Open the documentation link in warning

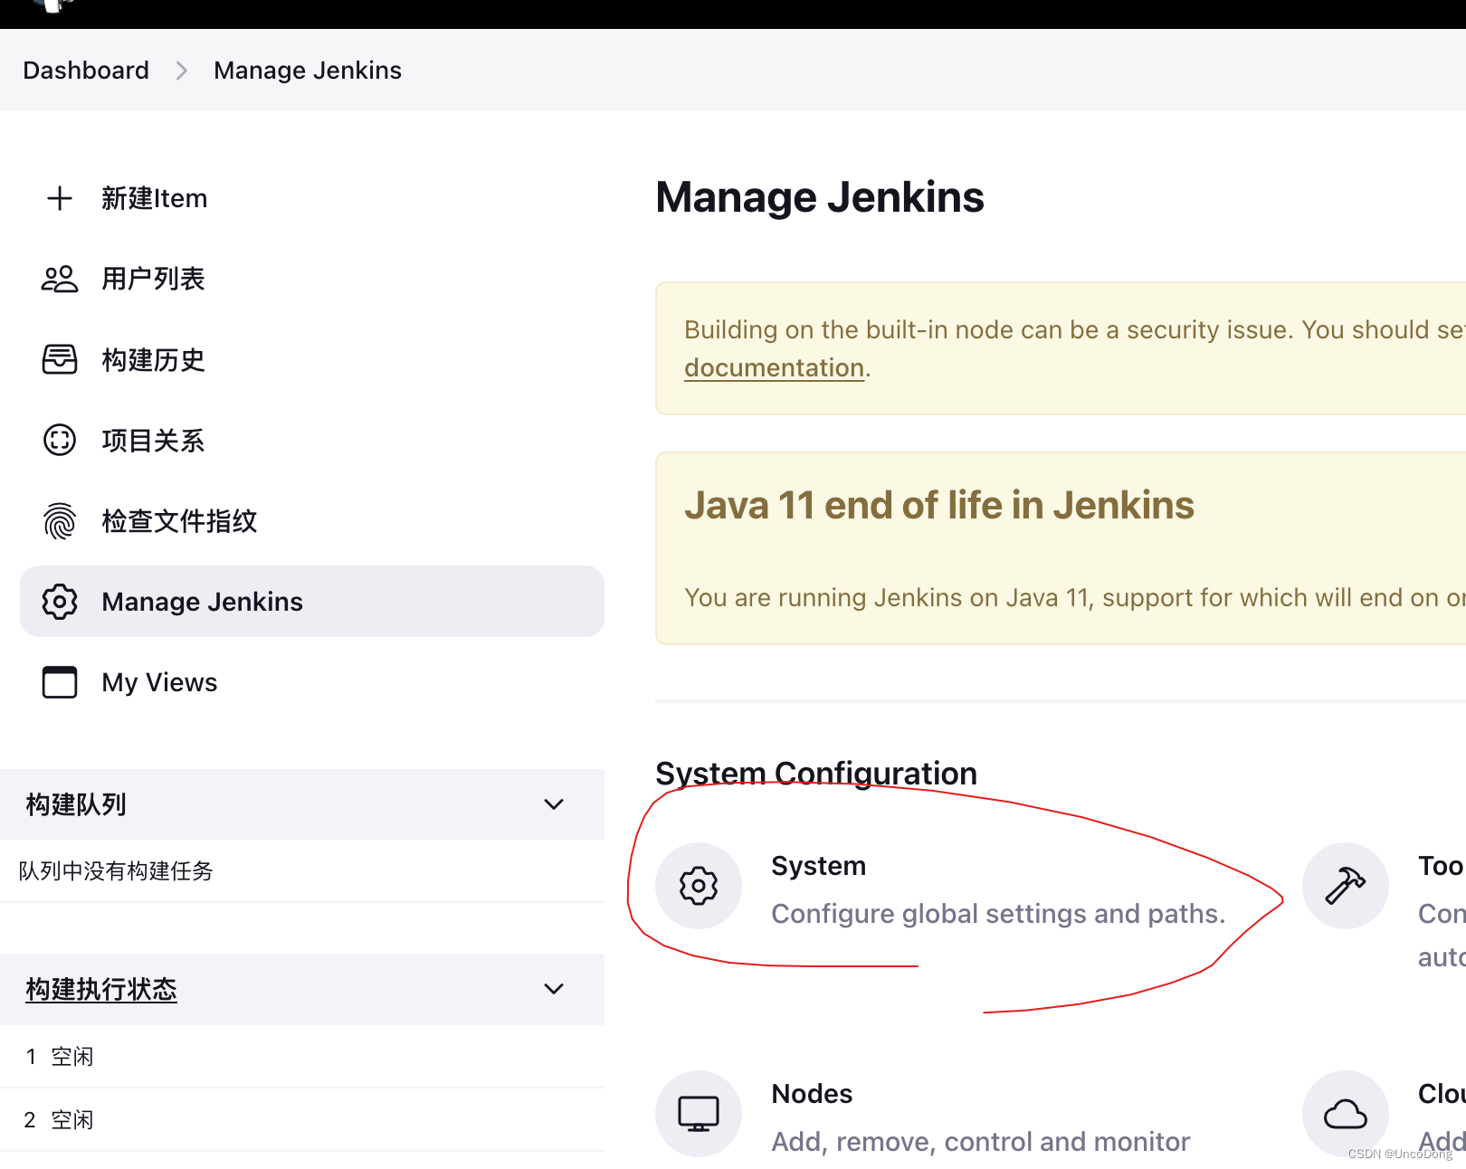(x=774, y=367)
